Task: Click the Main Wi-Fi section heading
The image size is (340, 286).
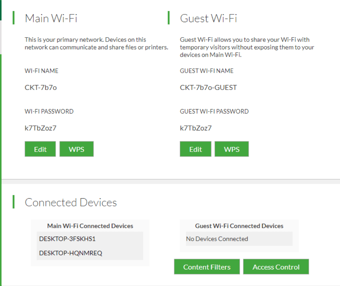Action: coord(51,18)
